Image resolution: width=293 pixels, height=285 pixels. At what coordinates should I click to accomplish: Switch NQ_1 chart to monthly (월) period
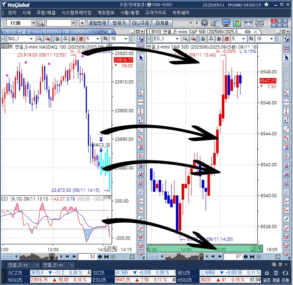point(73,39)
